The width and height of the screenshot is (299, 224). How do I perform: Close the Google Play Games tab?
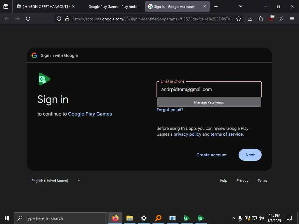(x=139, y=6)
